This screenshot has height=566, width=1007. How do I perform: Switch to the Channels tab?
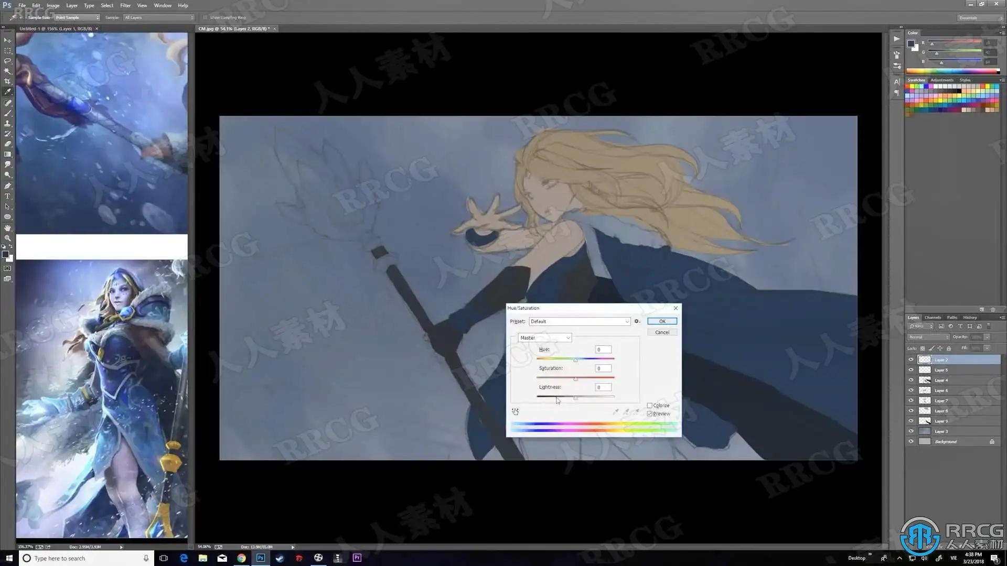click(x=933, y=317)
